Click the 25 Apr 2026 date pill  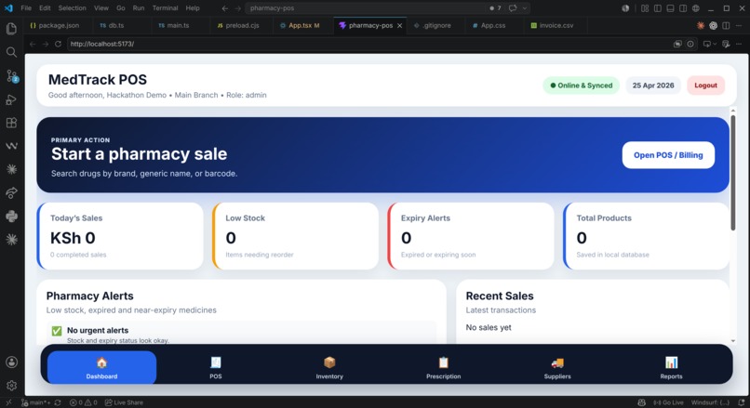point(653,86)
